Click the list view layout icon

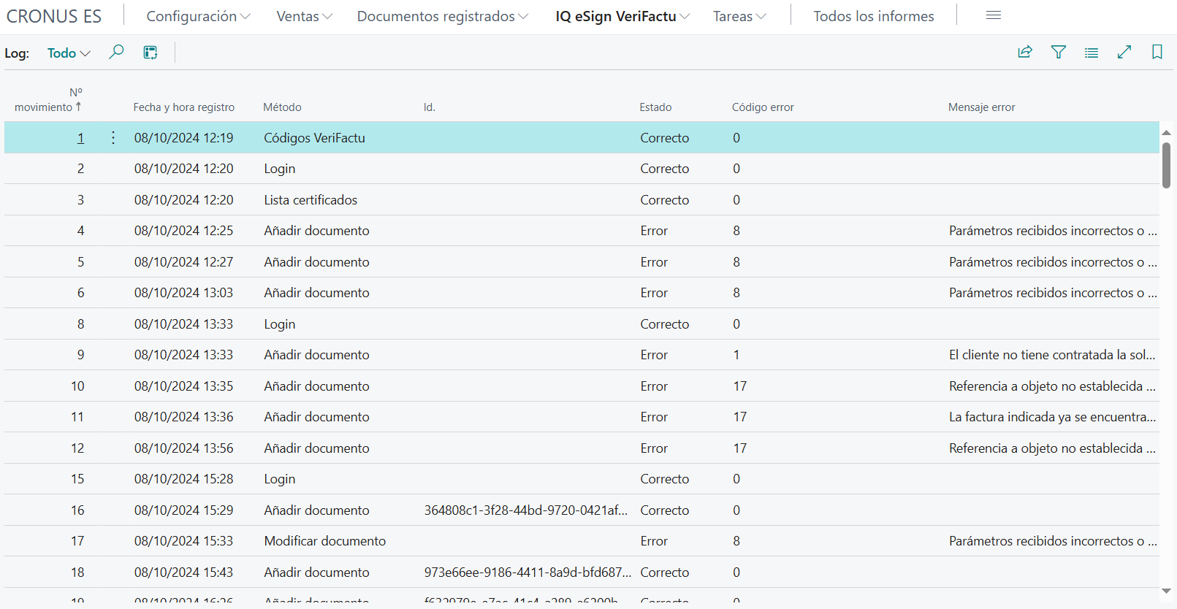click(x=1091, y=53)
